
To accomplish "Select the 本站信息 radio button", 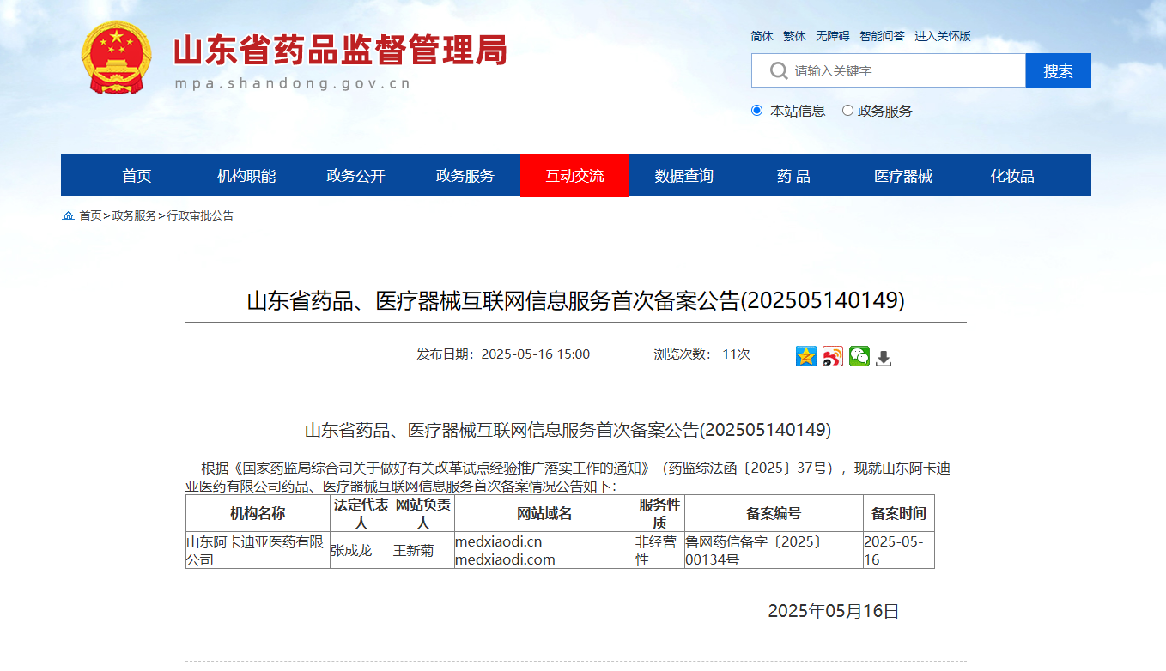I will tap(756, 111).
